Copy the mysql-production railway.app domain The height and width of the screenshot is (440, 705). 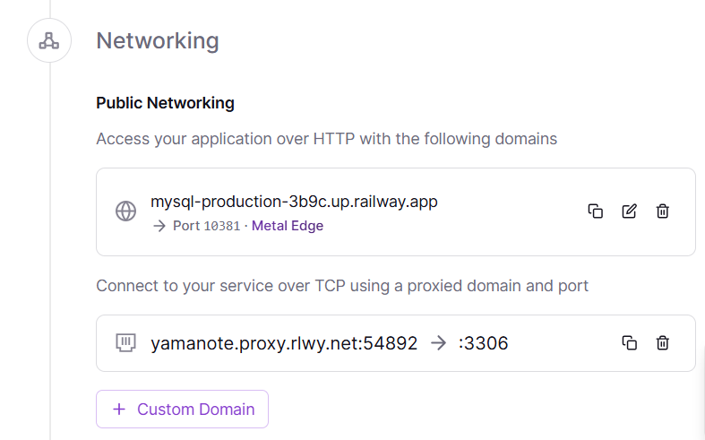point(595,211)
